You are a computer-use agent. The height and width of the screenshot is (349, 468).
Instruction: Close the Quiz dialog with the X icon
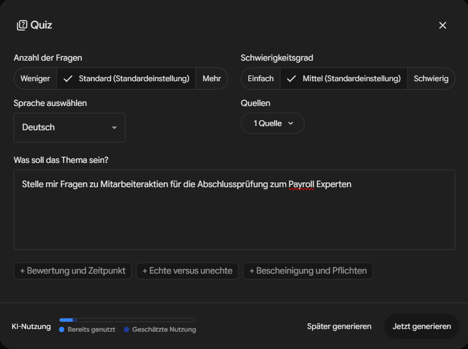443,25
